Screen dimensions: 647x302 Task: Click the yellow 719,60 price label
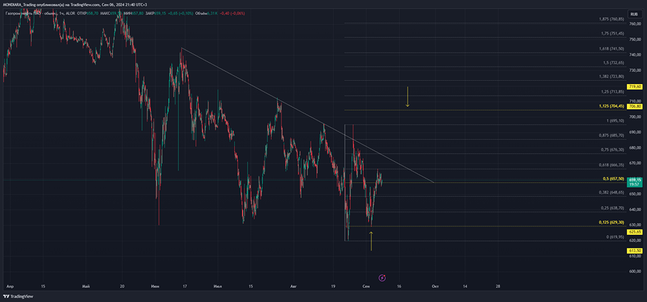point(634,87)
